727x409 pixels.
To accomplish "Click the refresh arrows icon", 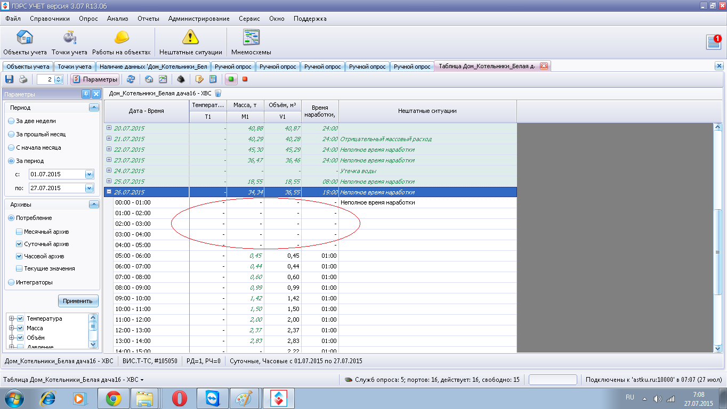I will point(131,79).
